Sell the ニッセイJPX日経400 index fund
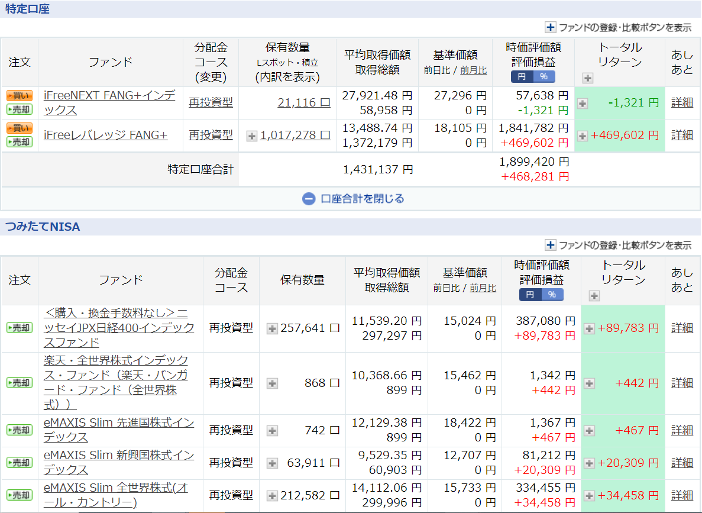 pyautogui.click(x=20, y=328)
